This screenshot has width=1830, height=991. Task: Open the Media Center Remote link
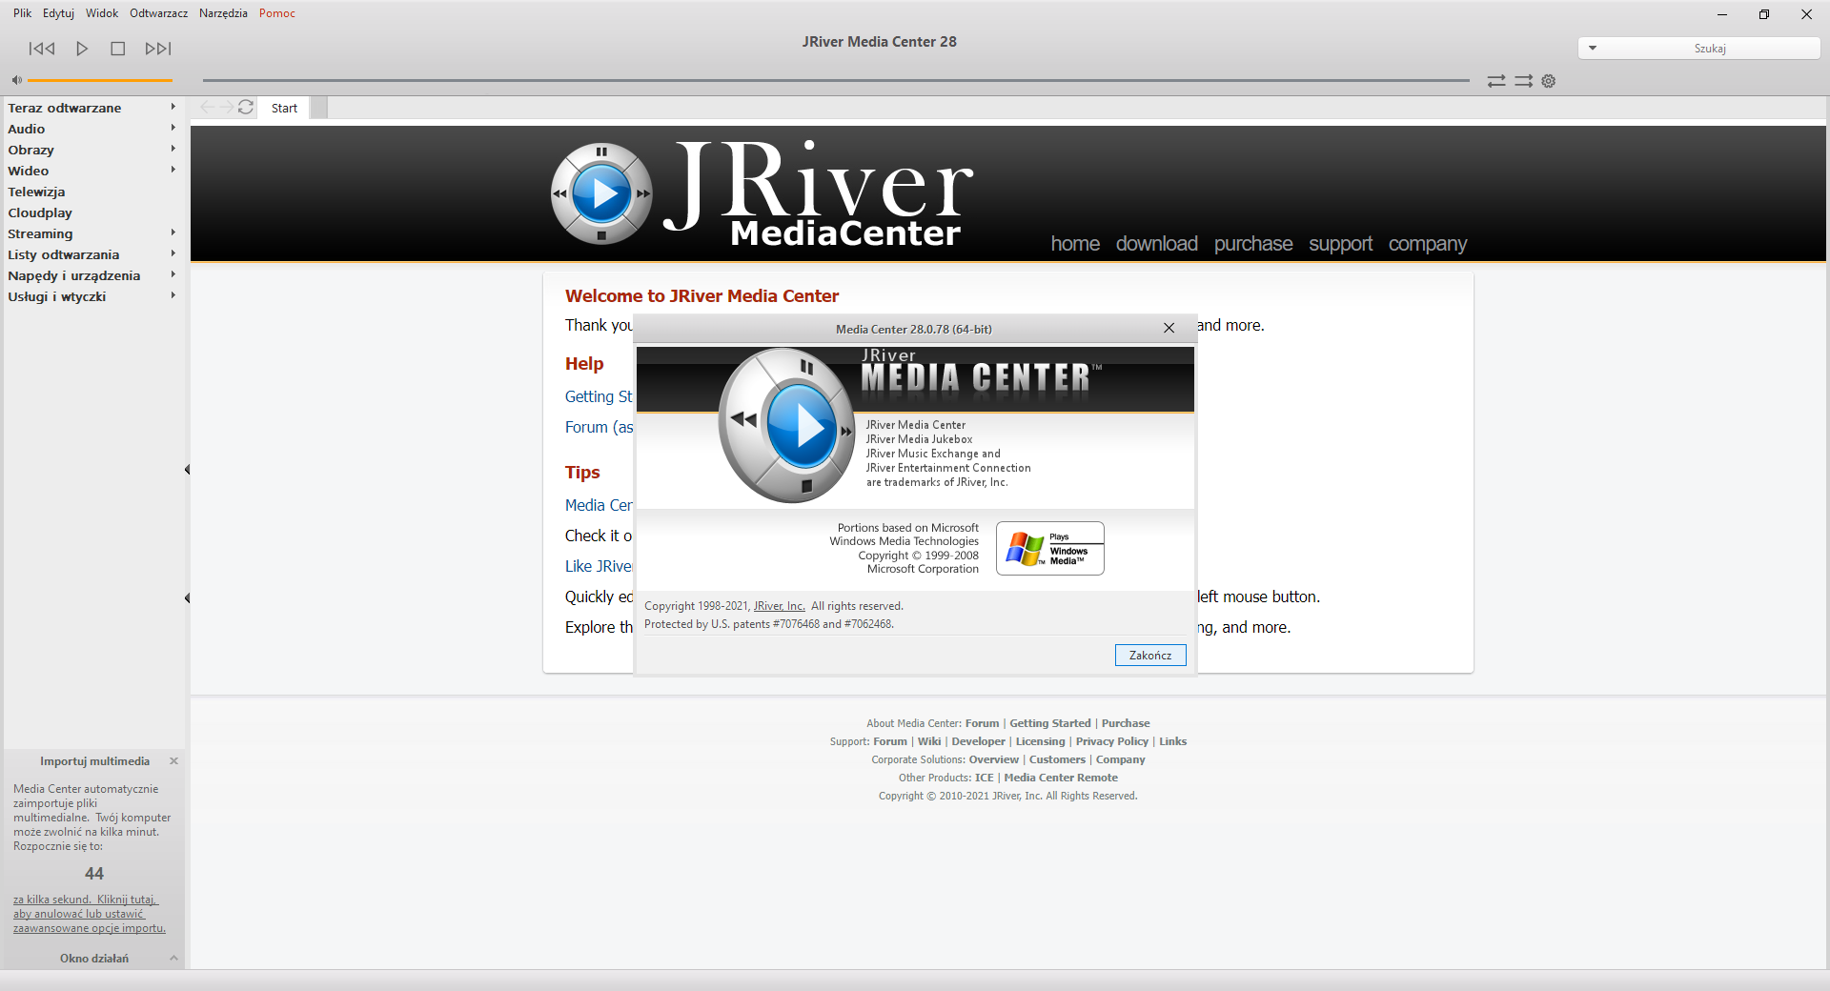tap(1061, 778)
